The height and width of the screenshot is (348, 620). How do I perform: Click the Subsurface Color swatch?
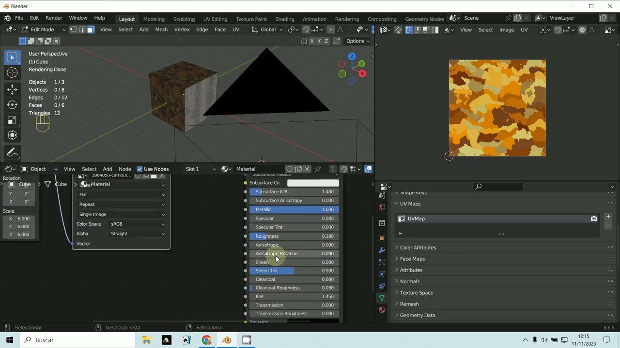click(313, 183)
